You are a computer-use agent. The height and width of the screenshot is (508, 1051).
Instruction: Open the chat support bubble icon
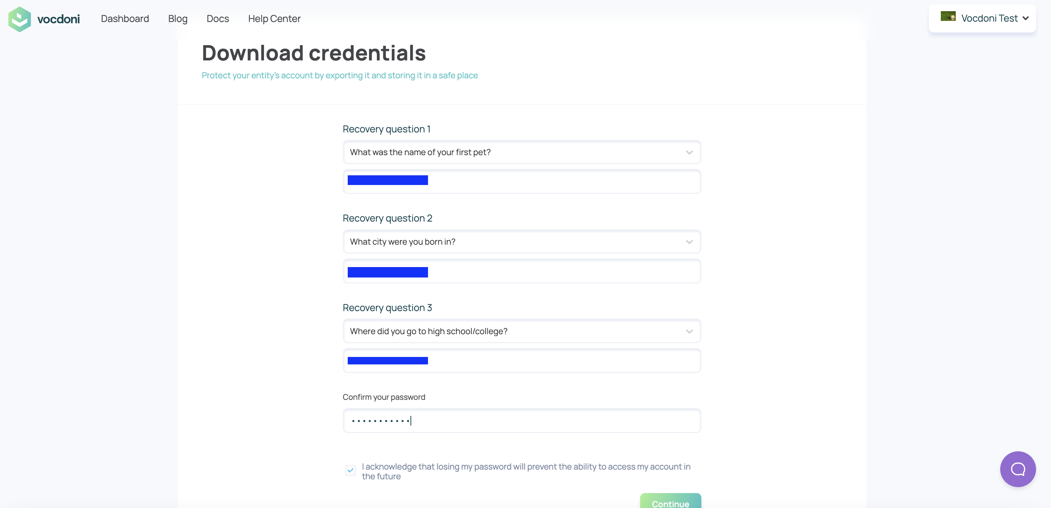1017,469
